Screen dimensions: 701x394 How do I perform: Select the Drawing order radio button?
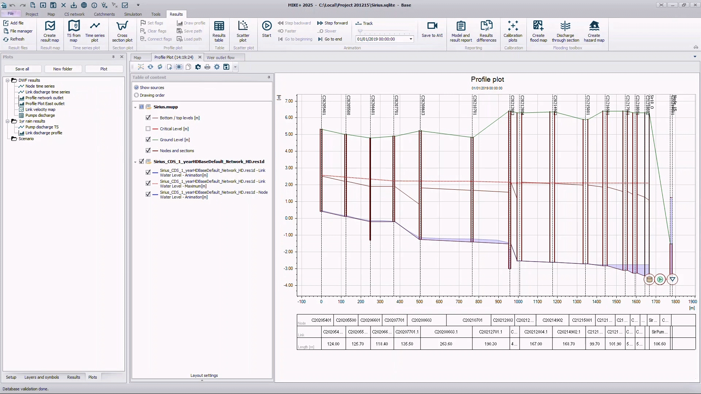(137, 95)
